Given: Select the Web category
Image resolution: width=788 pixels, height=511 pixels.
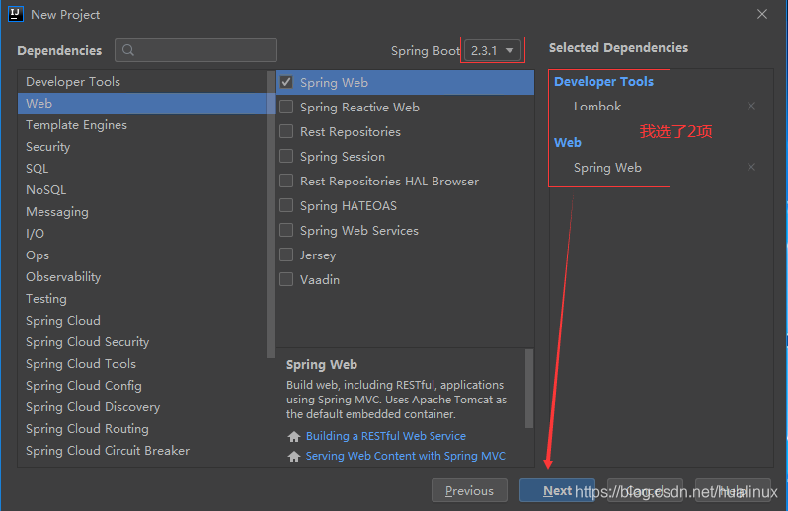Looking at the screenshot, I should click(x=142, y=103).
